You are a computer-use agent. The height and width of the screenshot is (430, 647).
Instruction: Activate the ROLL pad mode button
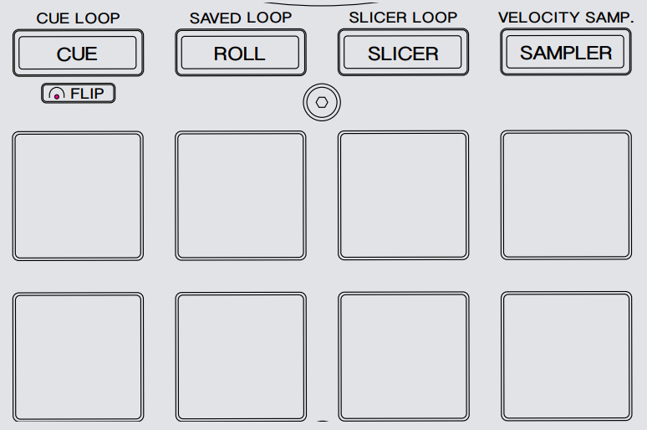pos(241,53)
